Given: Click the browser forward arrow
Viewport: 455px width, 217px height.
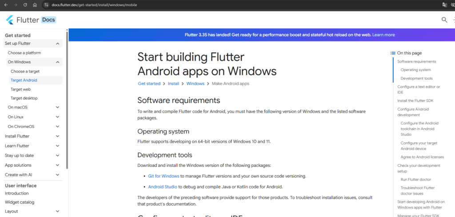Looking at the screenshot, I should click(x=16, y=5).
